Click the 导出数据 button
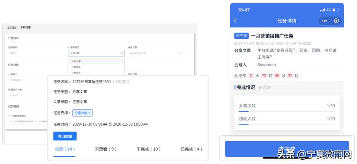The height and width of the screenshot is (164, 357). coord(65,136)
